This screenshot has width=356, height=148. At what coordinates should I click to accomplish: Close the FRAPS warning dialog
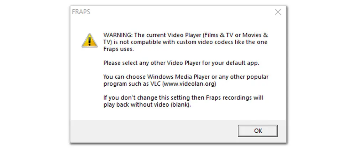pyautogui.click(x=278, y=12)
